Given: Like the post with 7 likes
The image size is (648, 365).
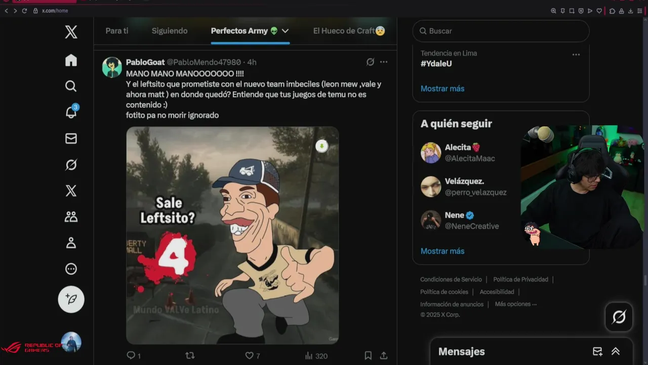Looking at the screenshot, I should (x=253, y=356).
